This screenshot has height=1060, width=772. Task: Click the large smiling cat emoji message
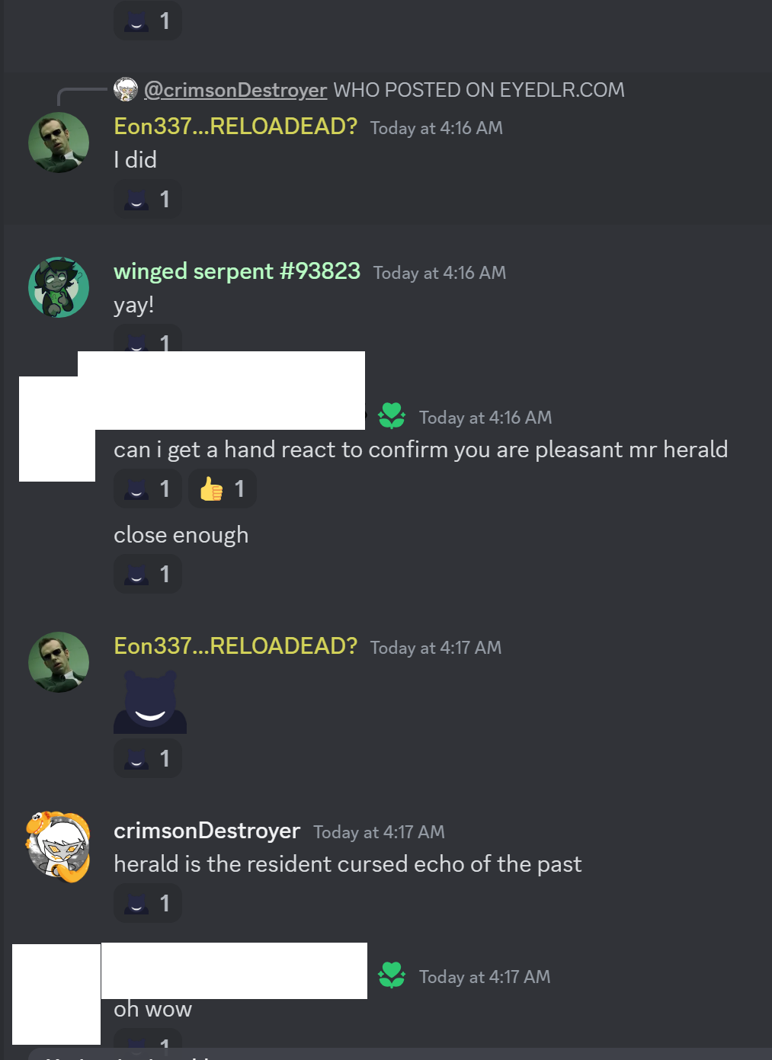point(150,702)
